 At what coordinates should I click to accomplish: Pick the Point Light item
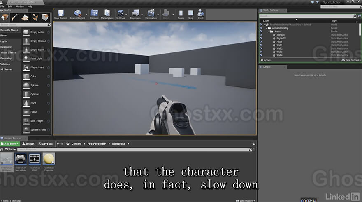[x=36, y=59]
